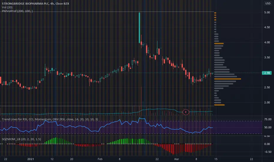Click the 4.00 price axis label
The width and height of the screenshot is (274, 162).
click(267, 42)
